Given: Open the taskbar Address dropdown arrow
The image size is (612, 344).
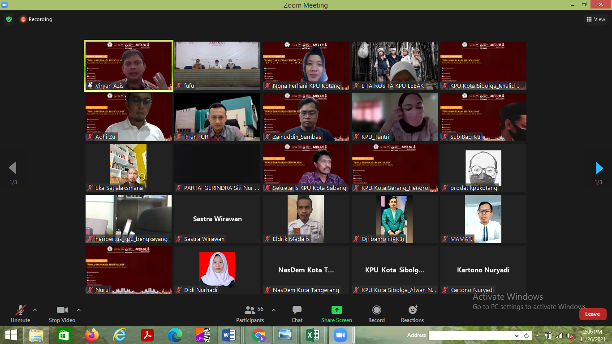Looking at the screenshot, I should coord(517,335).
